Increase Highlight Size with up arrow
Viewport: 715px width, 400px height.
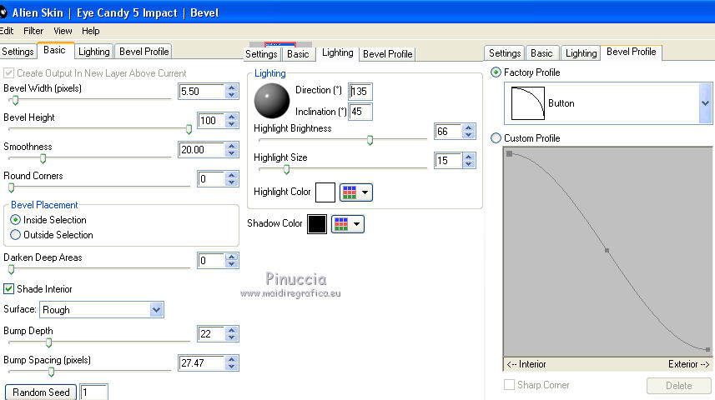click(x=468, y=157)
